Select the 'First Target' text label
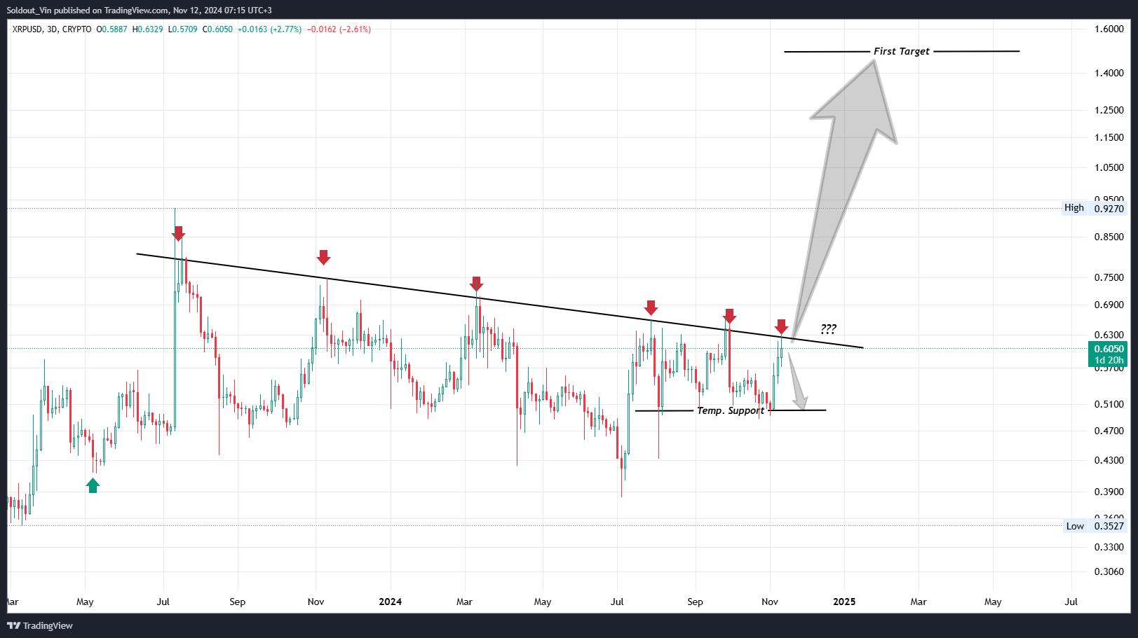Screen dimensions: 1138x638 pyautogui.click(x=902, y=51)
